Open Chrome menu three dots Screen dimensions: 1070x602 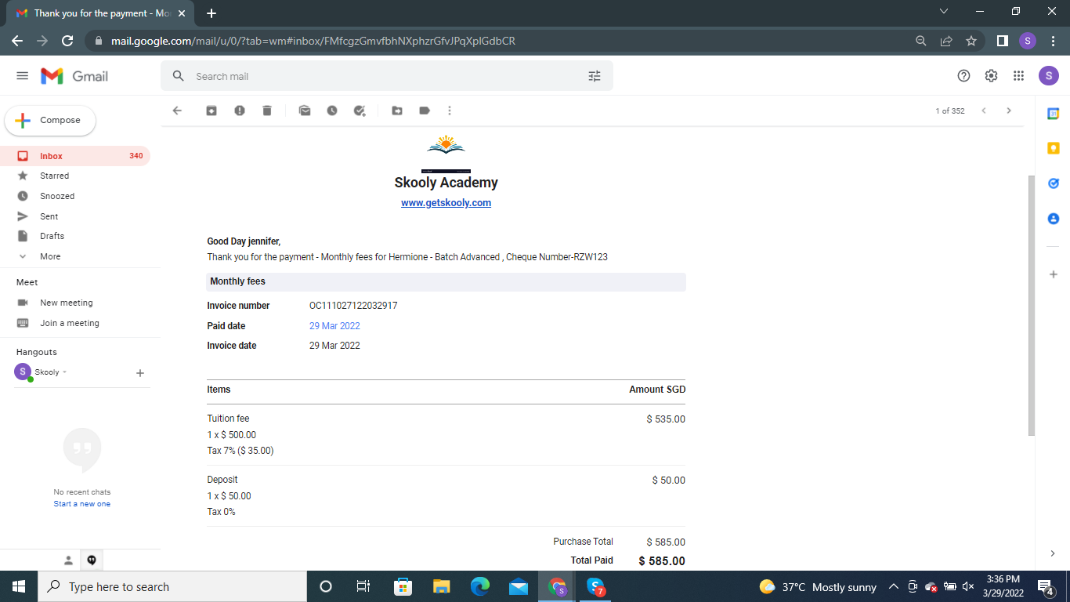1053,41
